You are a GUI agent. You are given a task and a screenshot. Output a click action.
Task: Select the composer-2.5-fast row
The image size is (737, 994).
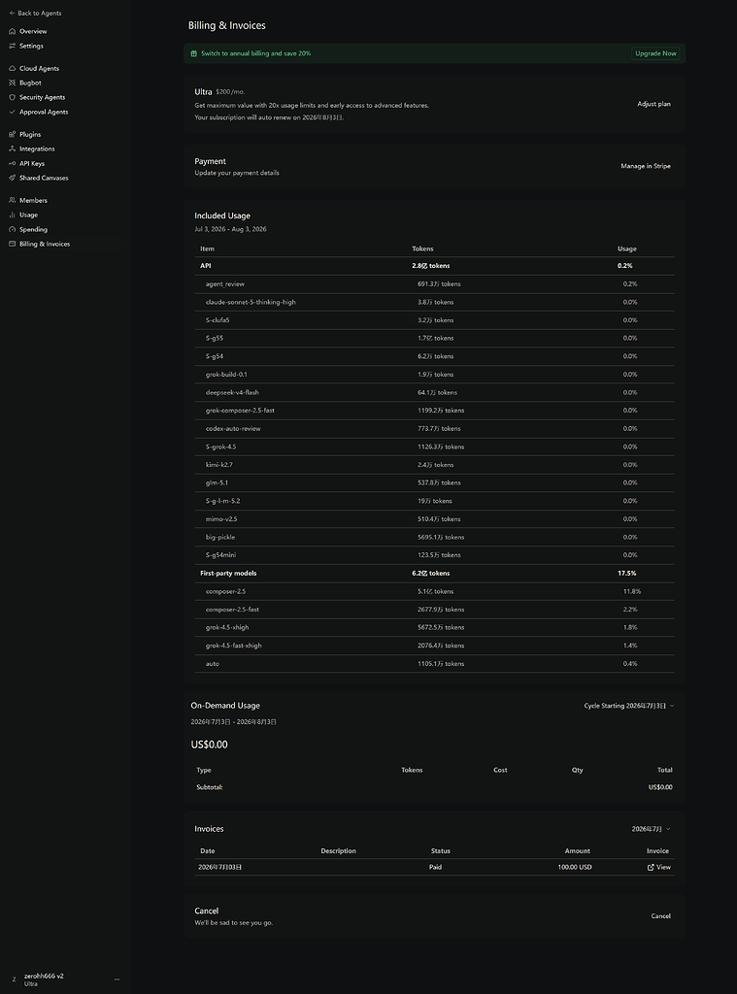(434, 610)
